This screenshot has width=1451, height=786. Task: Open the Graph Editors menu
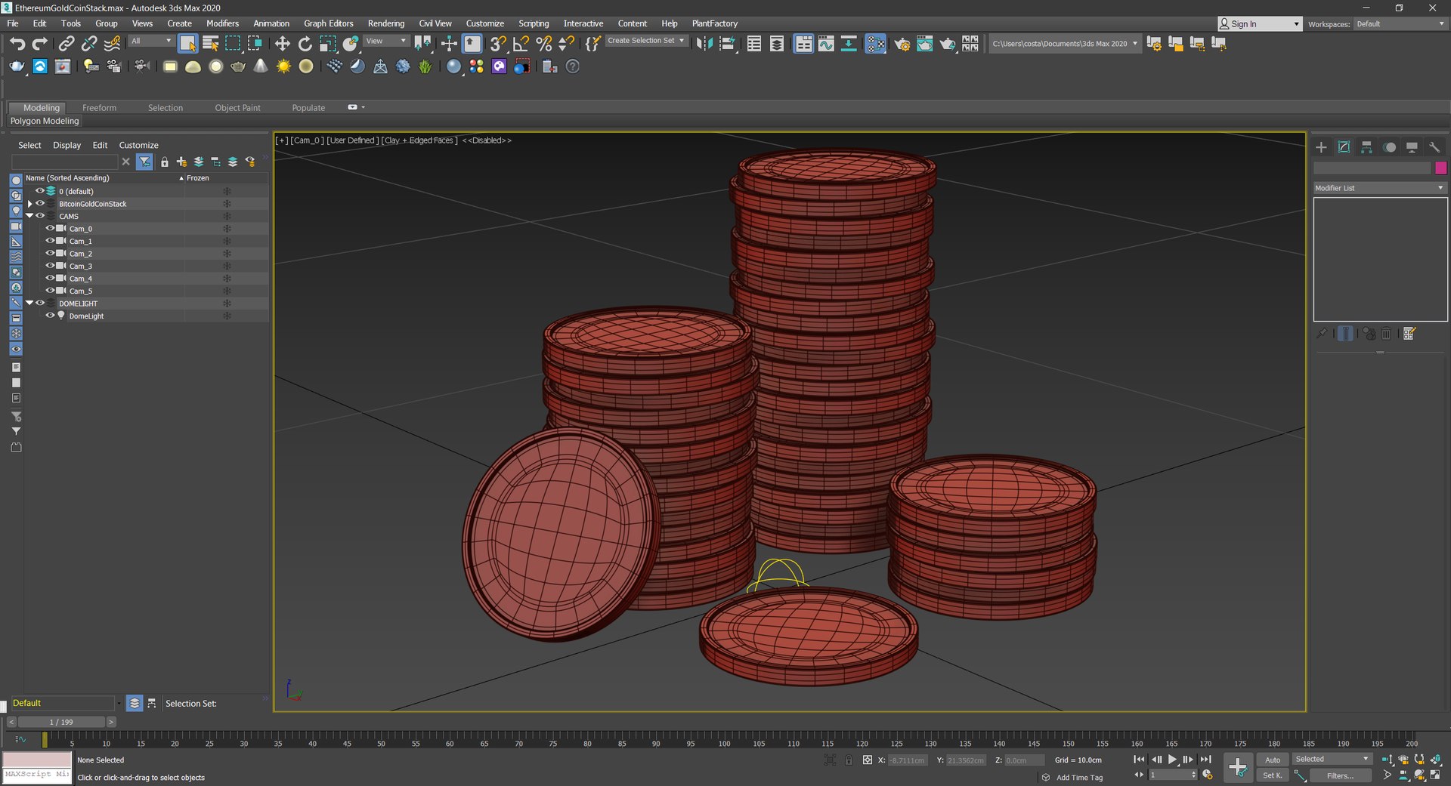pyautogui.click(x=328, y=23)
